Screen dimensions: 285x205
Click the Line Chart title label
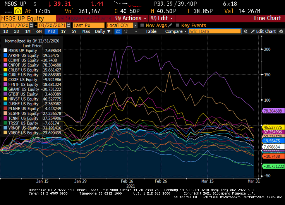[x=267, y=18]
